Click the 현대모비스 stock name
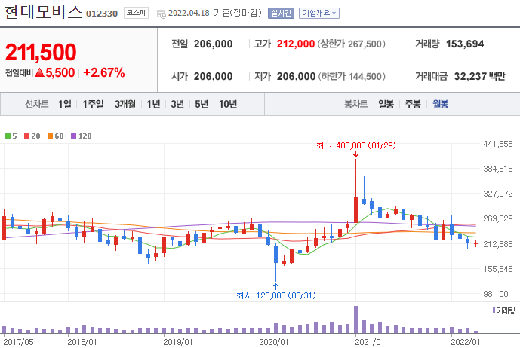This screenshot has width=520, height=348. click(x=43, y=11)
